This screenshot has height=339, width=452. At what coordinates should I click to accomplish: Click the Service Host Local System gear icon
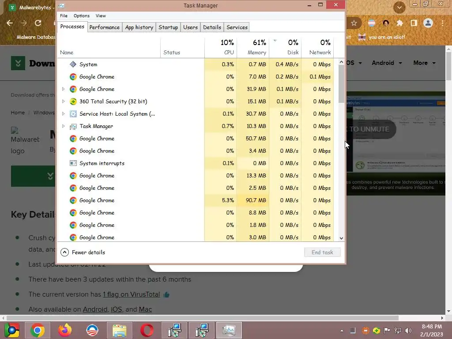point(73,114)
